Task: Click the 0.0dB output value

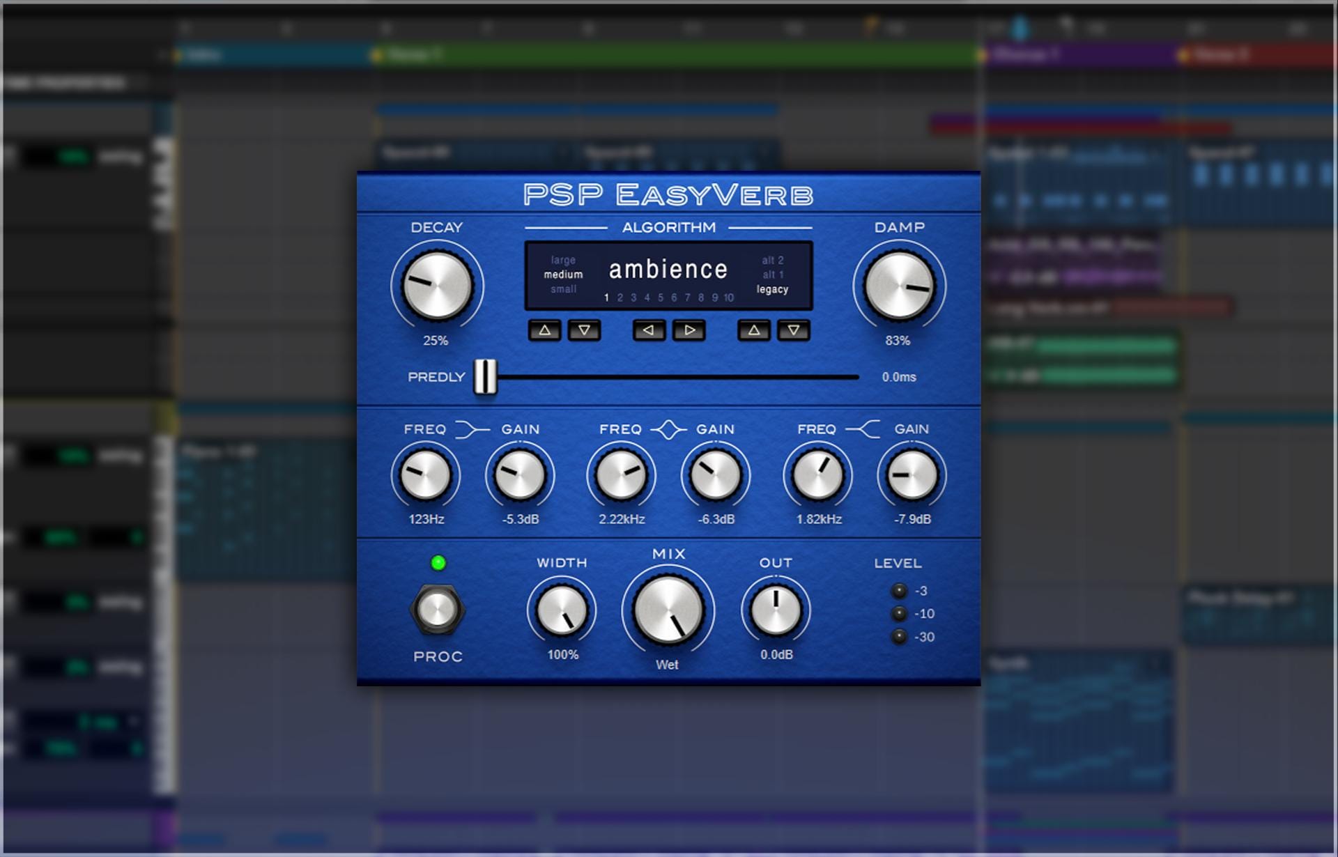Action: click(776, 655)
